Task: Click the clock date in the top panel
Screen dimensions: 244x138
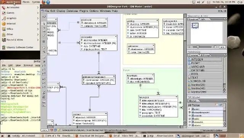Action: 224,2
